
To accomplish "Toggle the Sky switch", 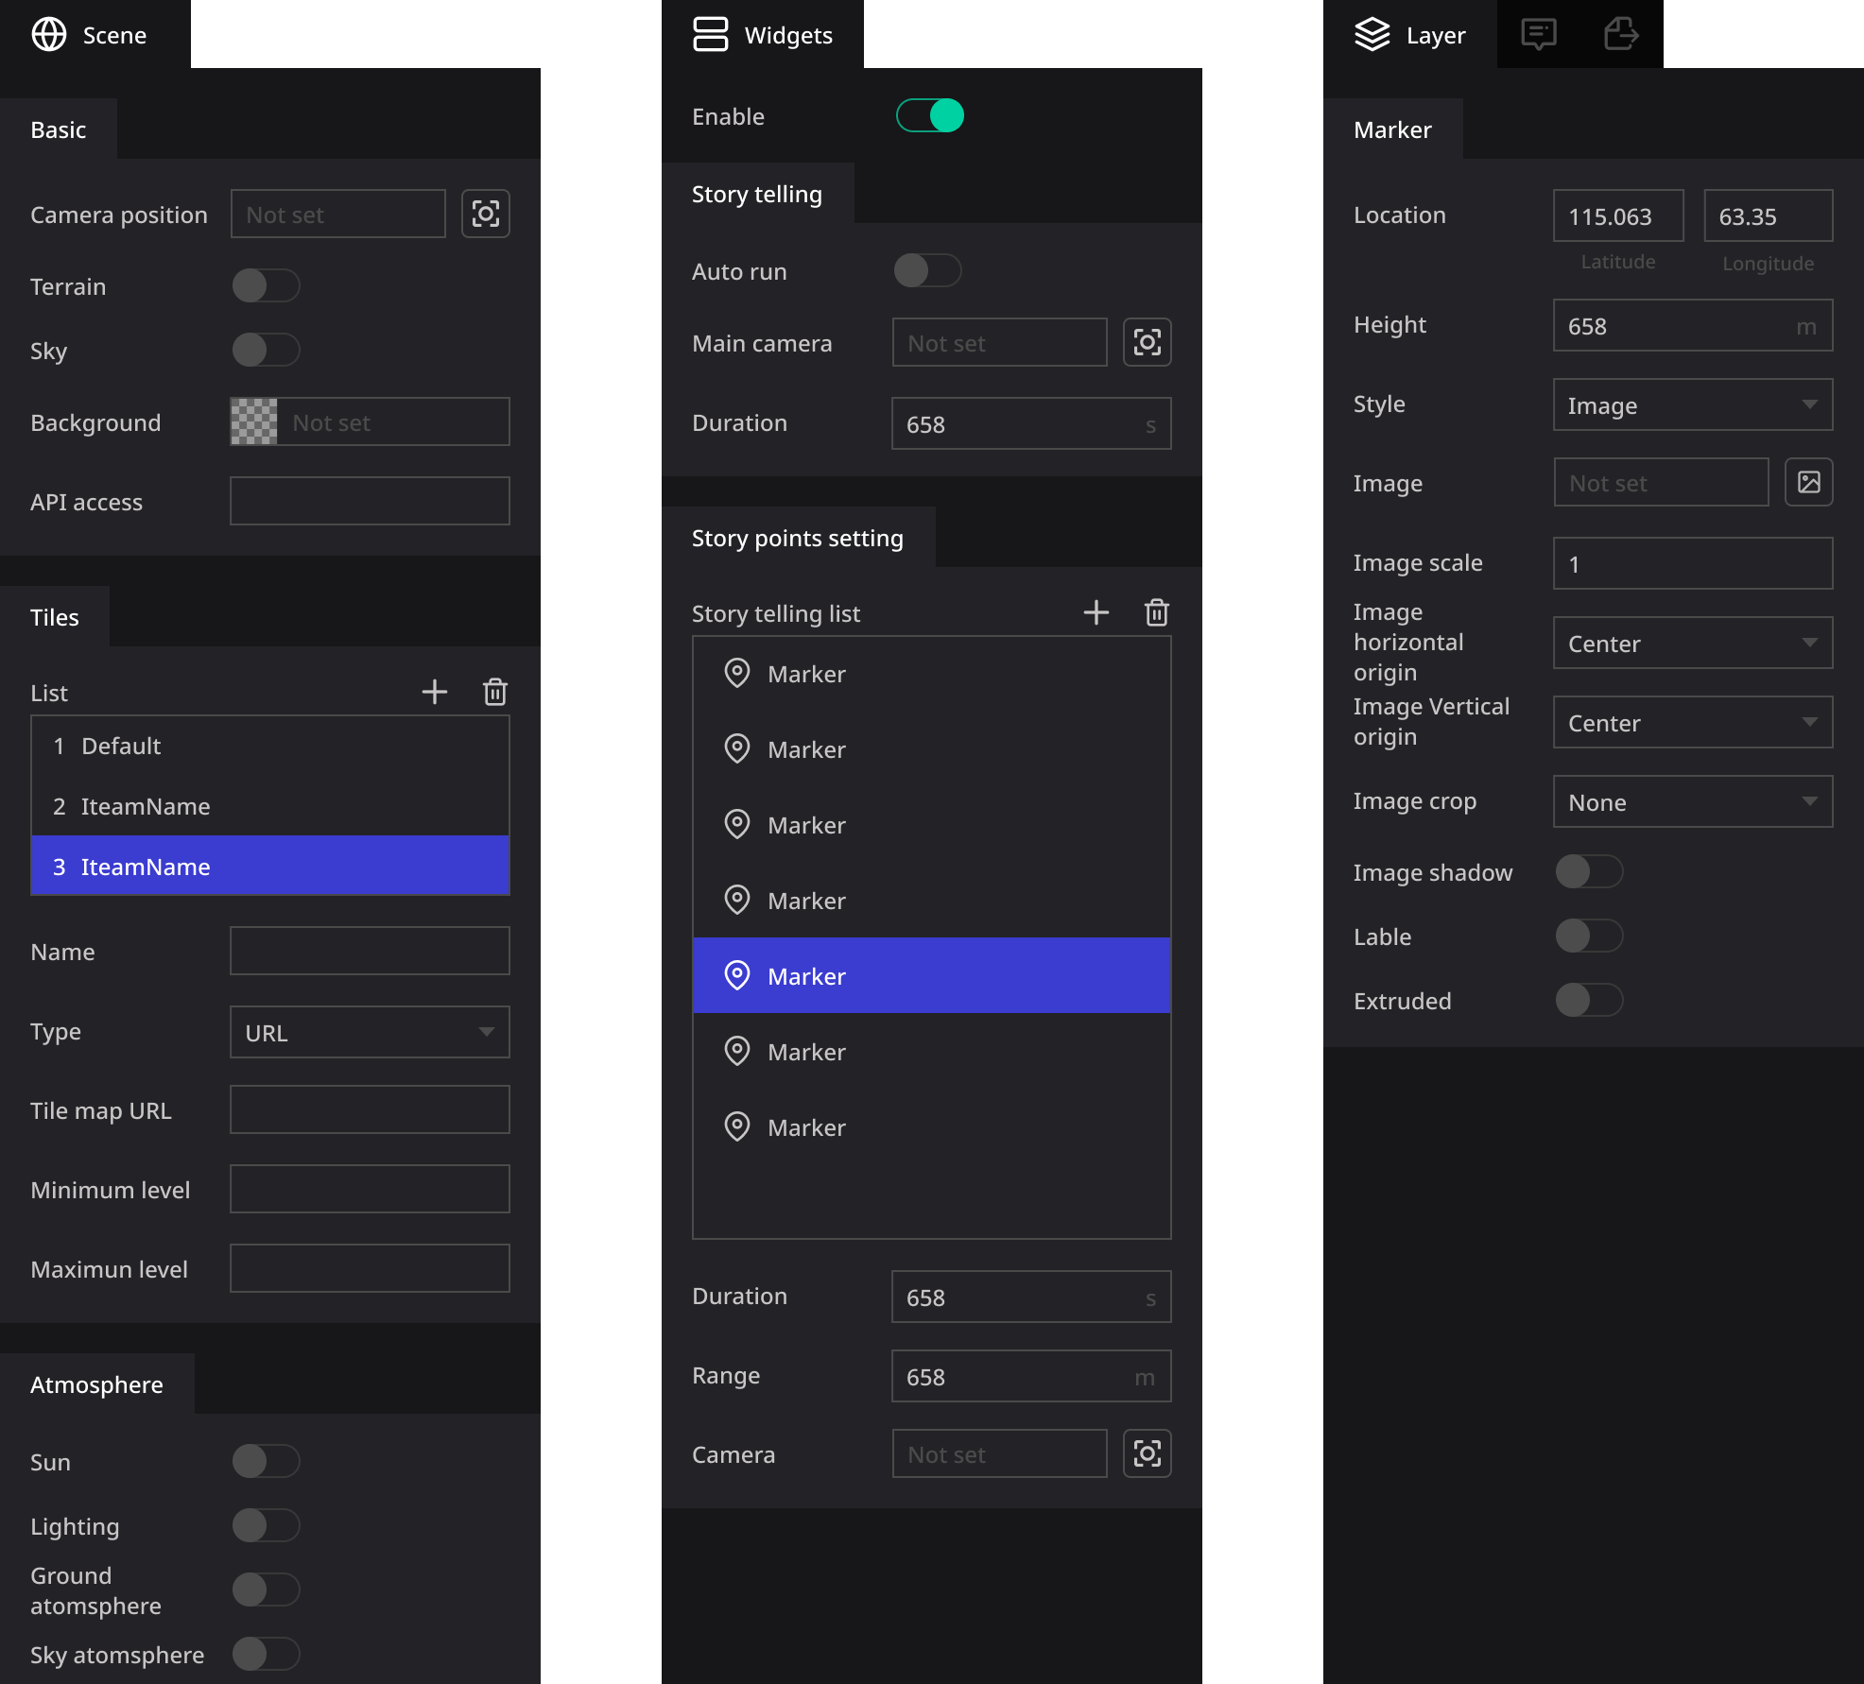I will pyautogui.click(x=267, y=350).
